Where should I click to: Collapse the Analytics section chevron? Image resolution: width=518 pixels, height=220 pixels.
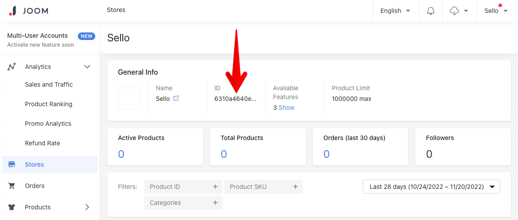click(x=87, y=67)
